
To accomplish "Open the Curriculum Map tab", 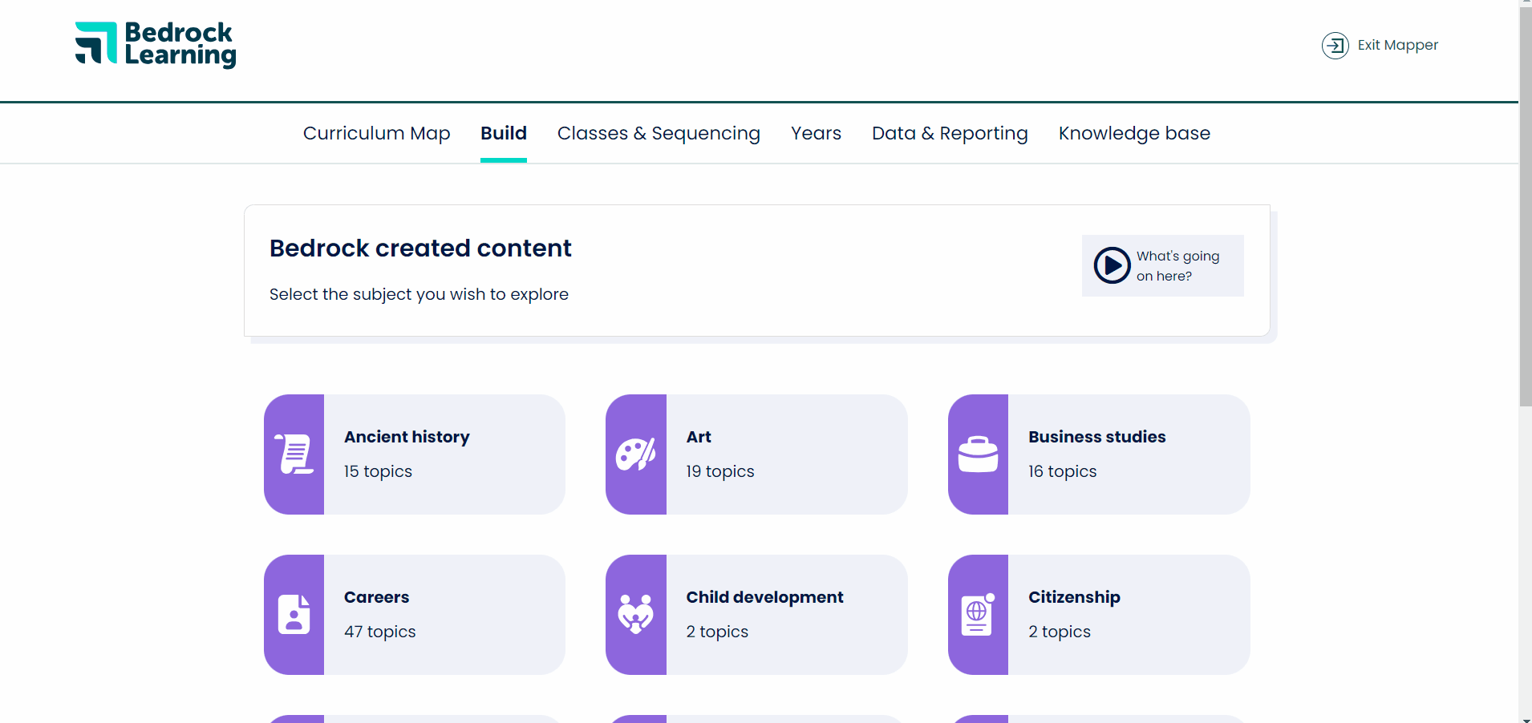I will tap(376, 133).
